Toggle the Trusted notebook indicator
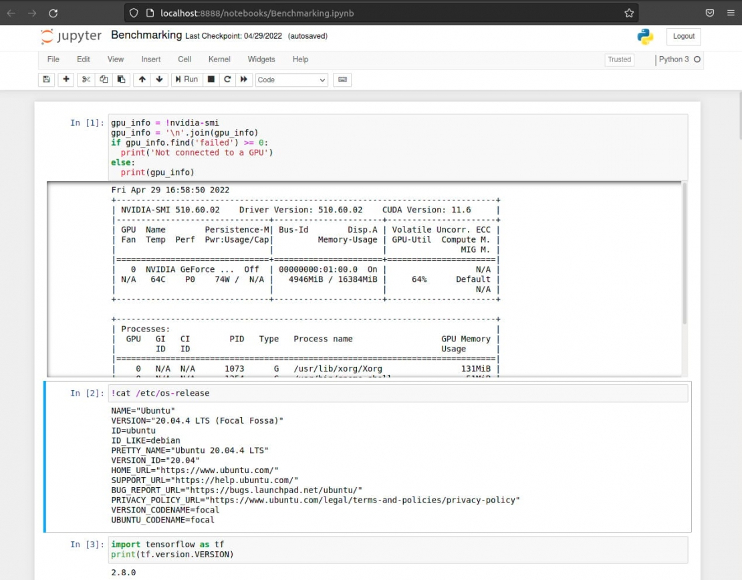 pyautogui.click(x=619, y=59)
